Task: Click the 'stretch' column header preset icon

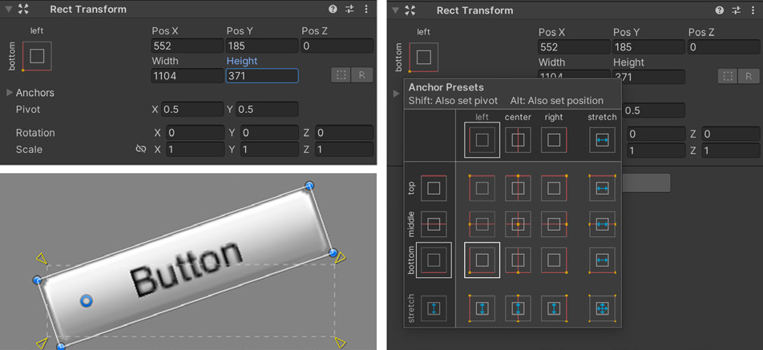Action: (x=602, y=140)
